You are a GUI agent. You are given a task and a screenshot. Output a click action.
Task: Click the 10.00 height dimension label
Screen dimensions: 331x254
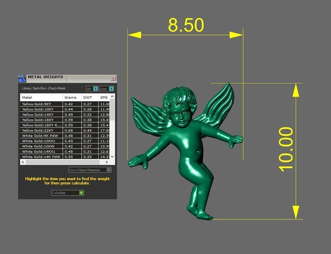[x=286, y=149]
